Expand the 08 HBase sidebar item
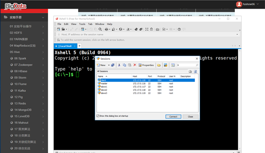 tap(25, 71)
